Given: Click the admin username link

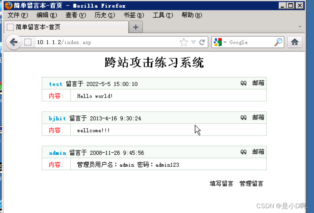Looking at the screenshot, I should 58,153.
